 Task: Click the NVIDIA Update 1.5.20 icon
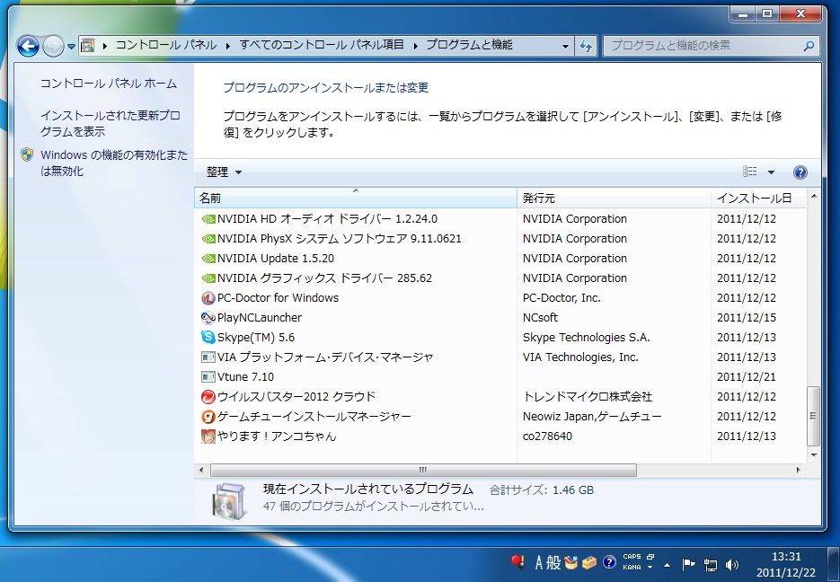tap(208, 259)
